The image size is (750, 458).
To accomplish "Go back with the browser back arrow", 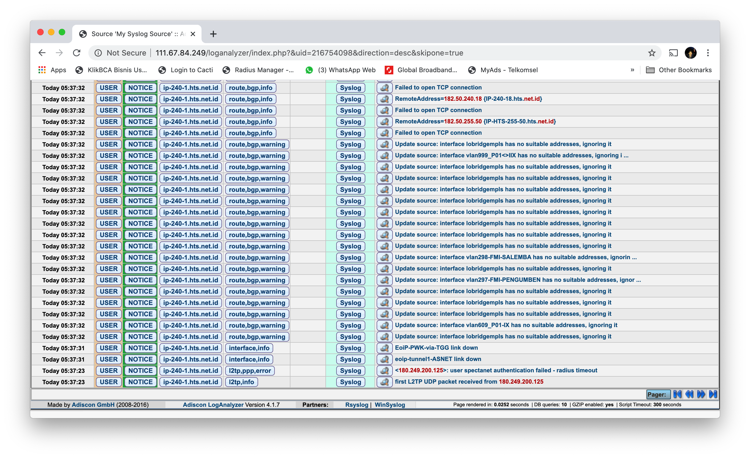I will coord(42,53).
